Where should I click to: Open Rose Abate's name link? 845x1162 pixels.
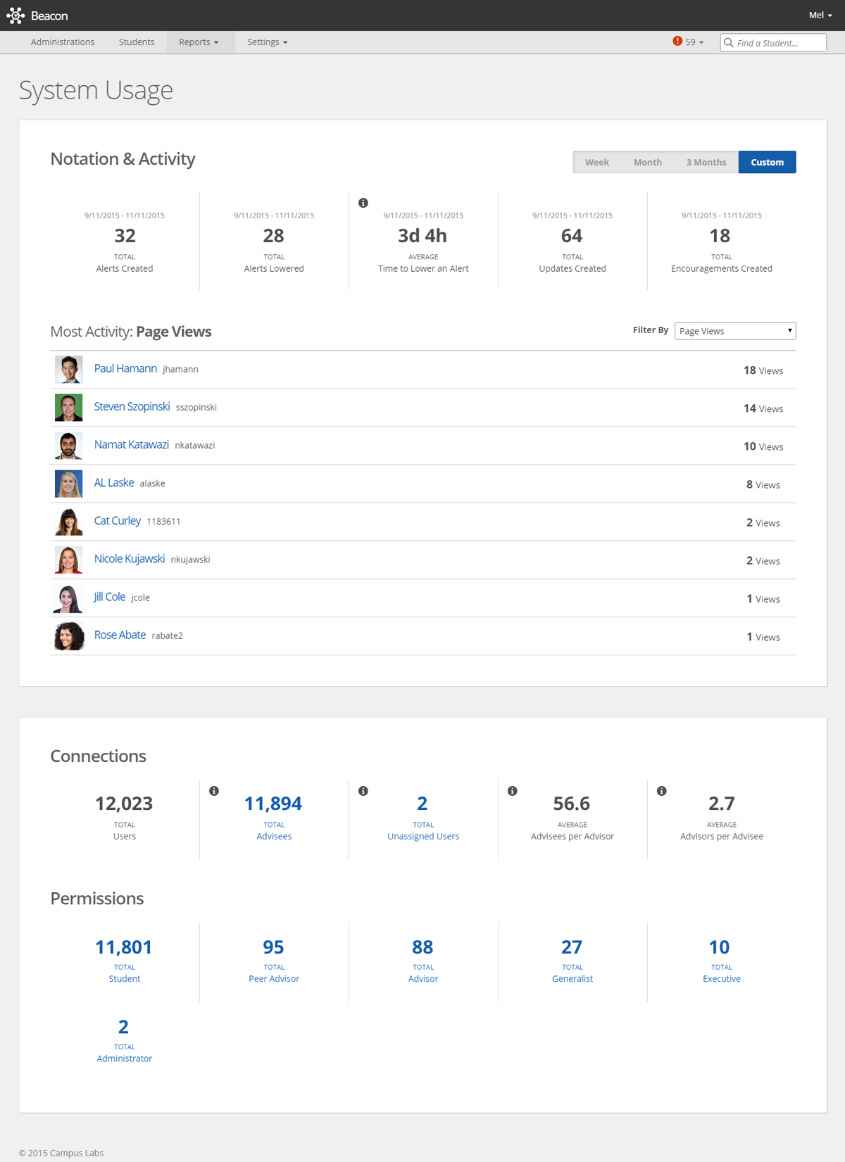click(120, 635)
